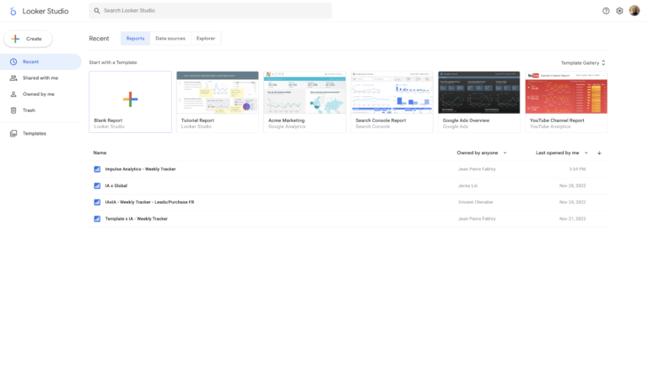The height and width of the screenshot is (369, 648).
Task: Select Owned by me in the sidebar
Action: (40, 94)
